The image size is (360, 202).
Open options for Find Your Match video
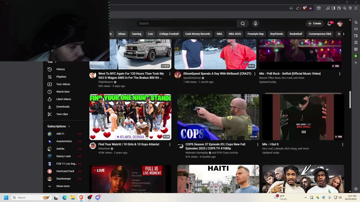point(170,144)
